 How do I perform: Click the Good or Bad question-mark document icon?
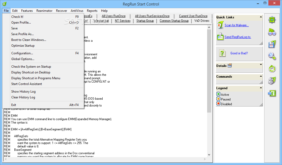pyautogui.click(x=223, y=53)
